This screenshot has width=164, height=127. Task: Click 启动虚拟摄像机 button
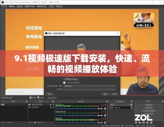point(149,111)
